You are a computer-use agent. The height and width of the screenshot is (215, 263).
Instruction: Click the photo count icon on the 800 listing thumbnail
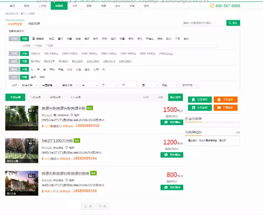tap(31, 176)
